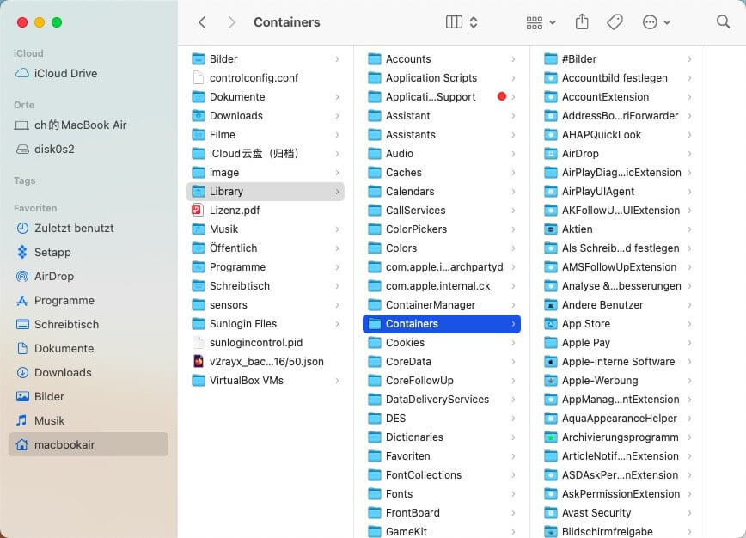
Task: Select the Caches folder
Action: tap(442, 173)
